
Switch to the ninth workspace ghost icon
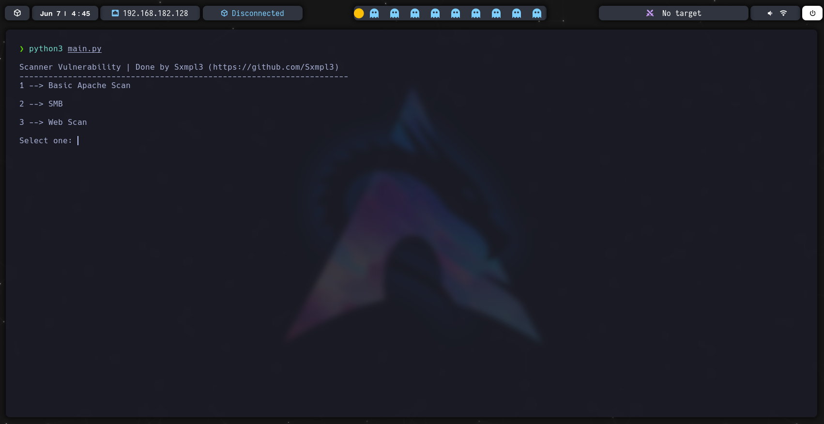click(x=517, y=13)
